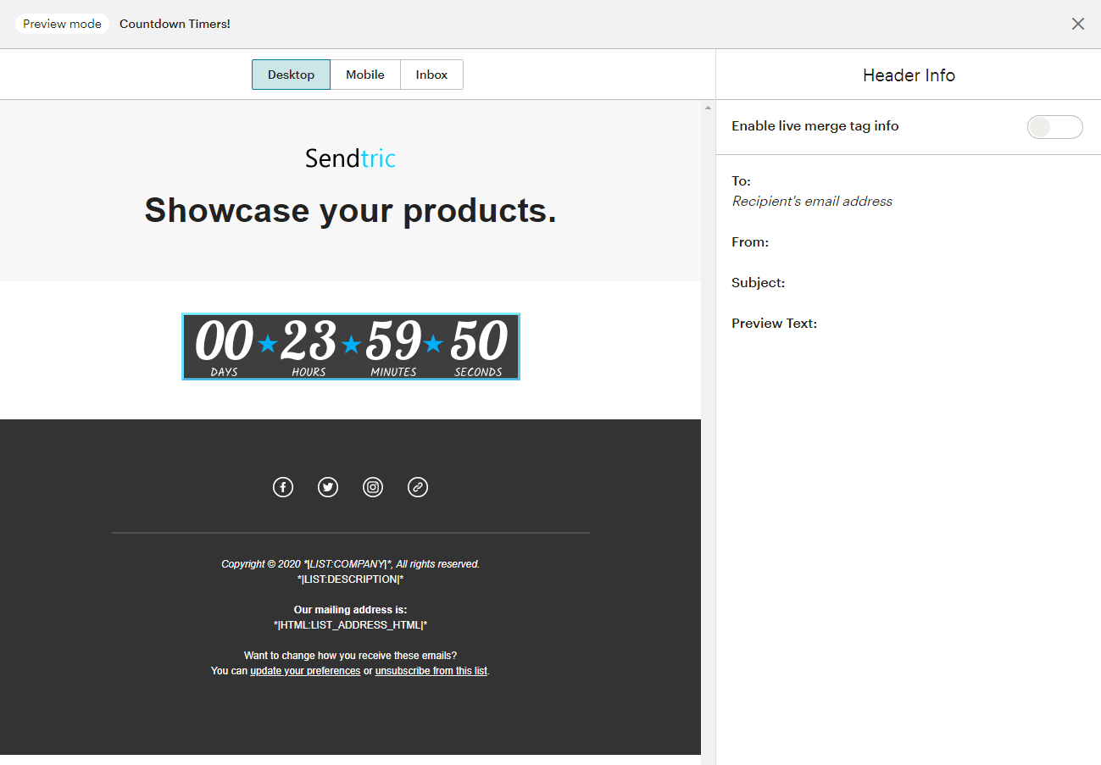Click the countdown timer image
Screen dimensions: 1101x765
point(350,346)
